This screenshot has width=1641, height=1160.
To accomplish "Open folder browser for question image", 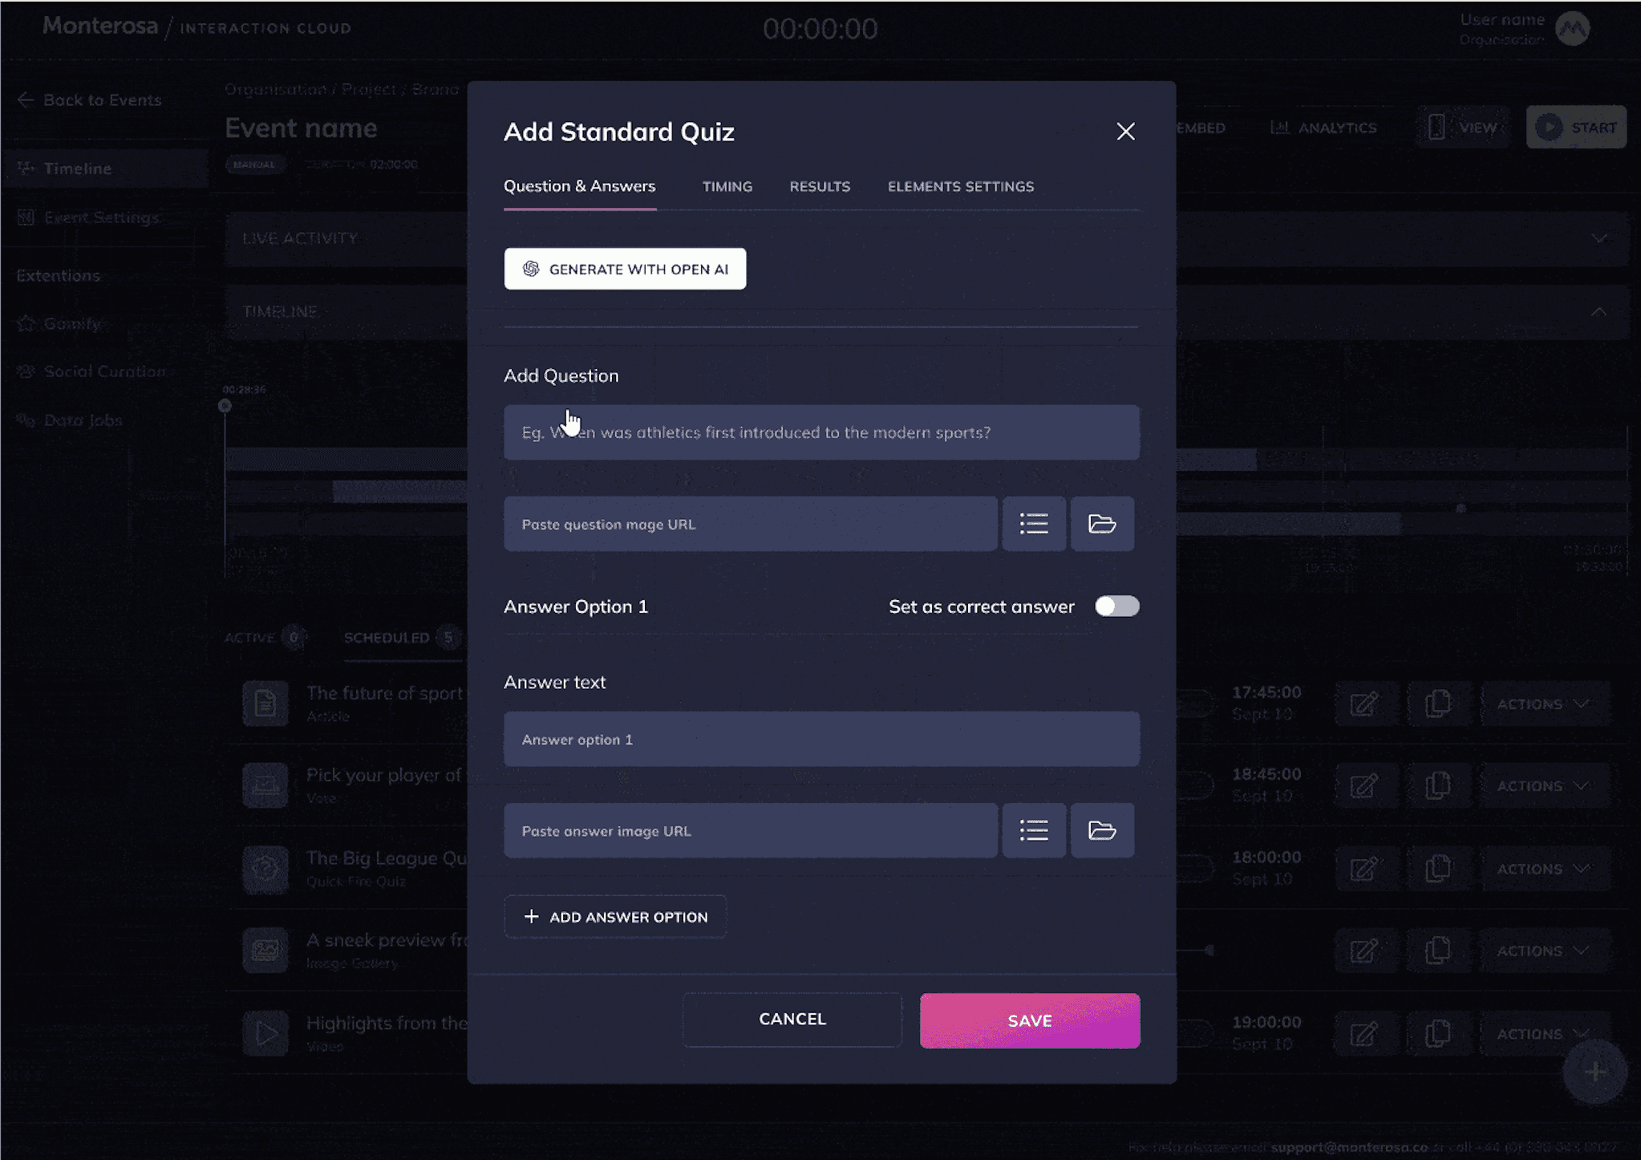I will 1102,524.
